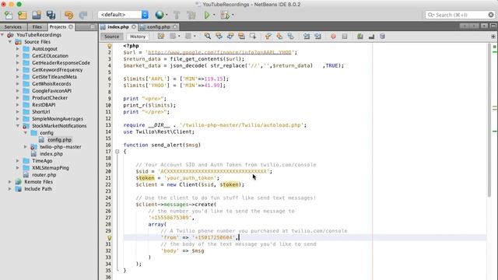The height and width of the screenshot is (280, 498).
Task: Click the Toggle Bookmark icon
Action: pyautogui.click(x=290, y=37)
